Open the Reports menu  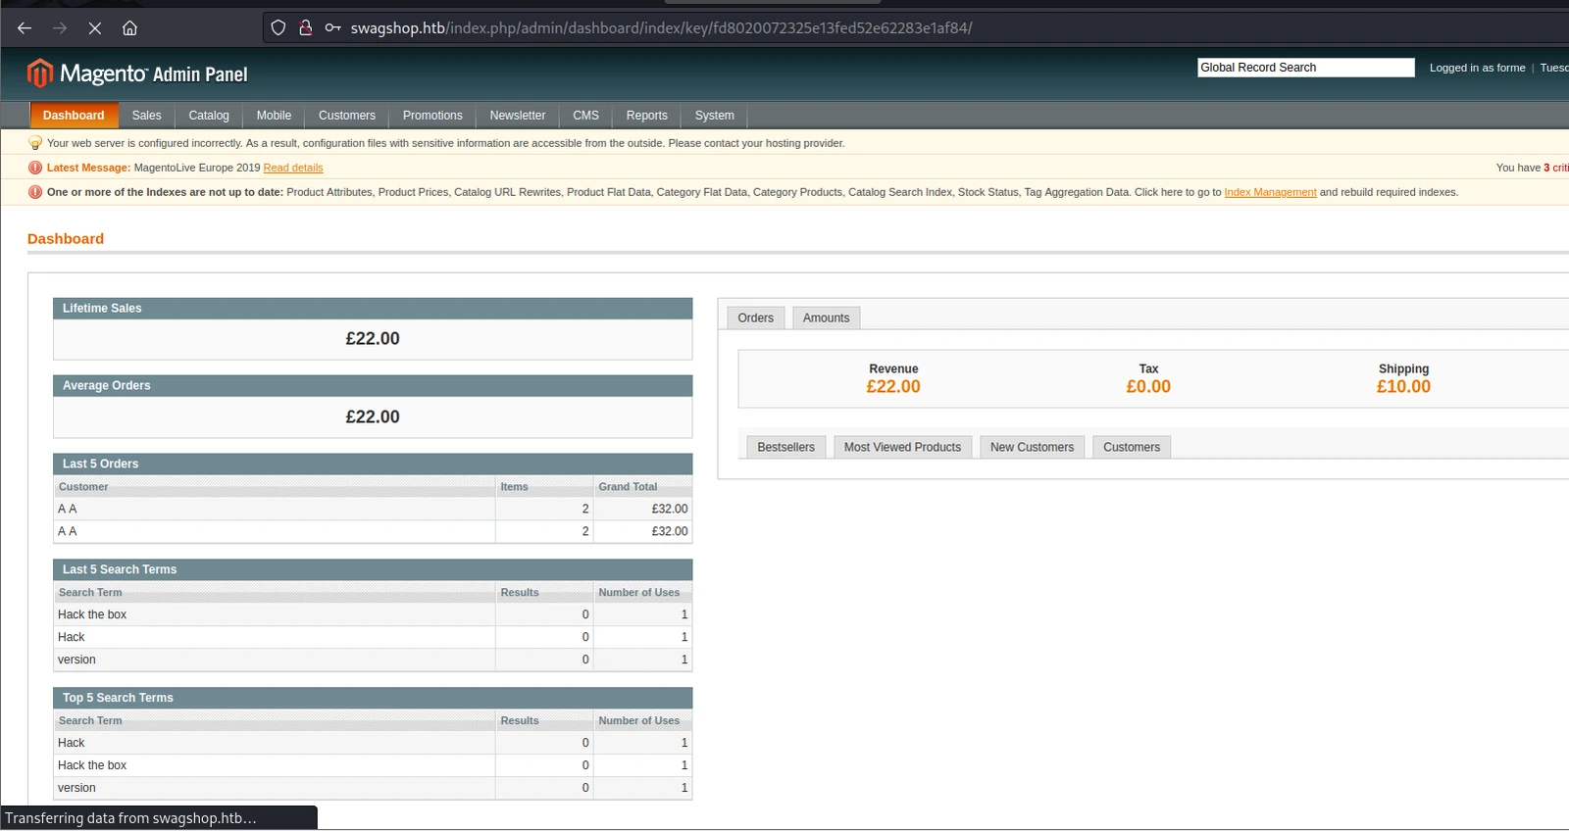pos(647,116)
